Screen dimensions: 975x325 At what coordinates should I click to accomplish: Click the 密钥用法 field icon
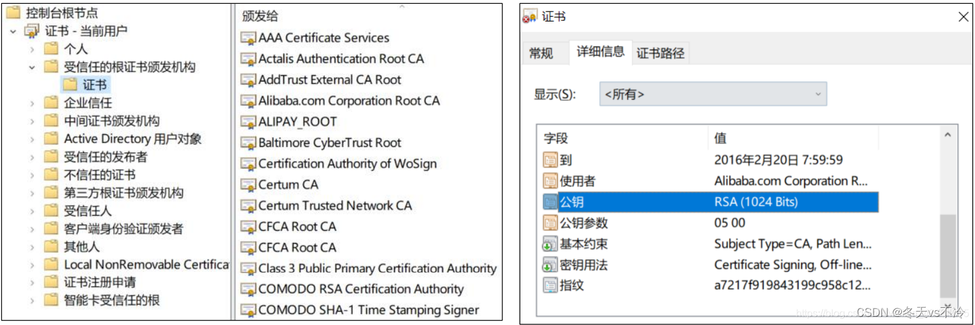point(550,265)
